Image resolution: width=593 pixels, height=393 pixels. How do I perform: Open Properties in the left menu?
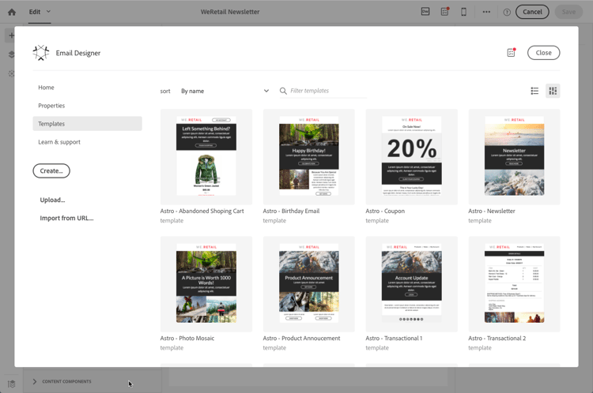click(51, 106)
